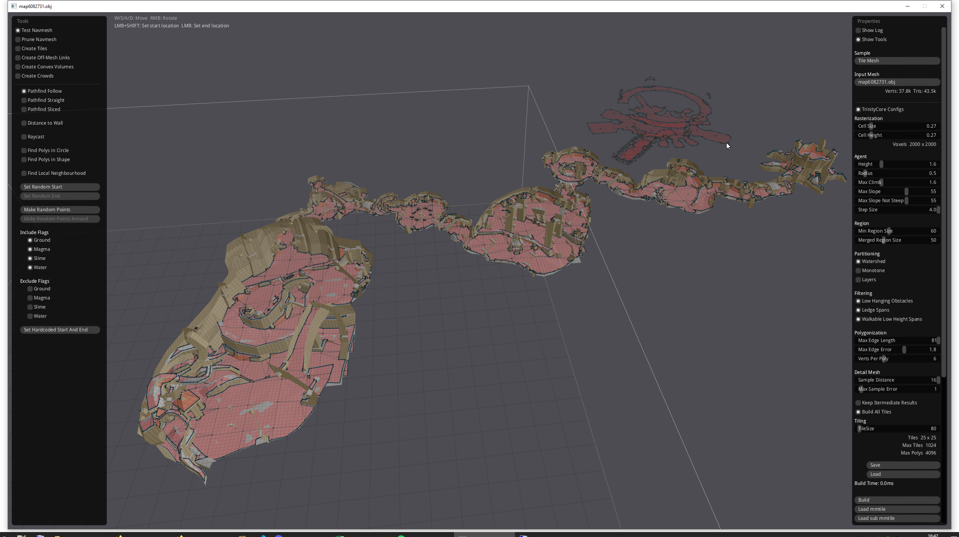Screen dimensions: 959x537
Task: Open the map6082731.obj input mesh selector
Action: pyautogui.click(x=896, y=82)
